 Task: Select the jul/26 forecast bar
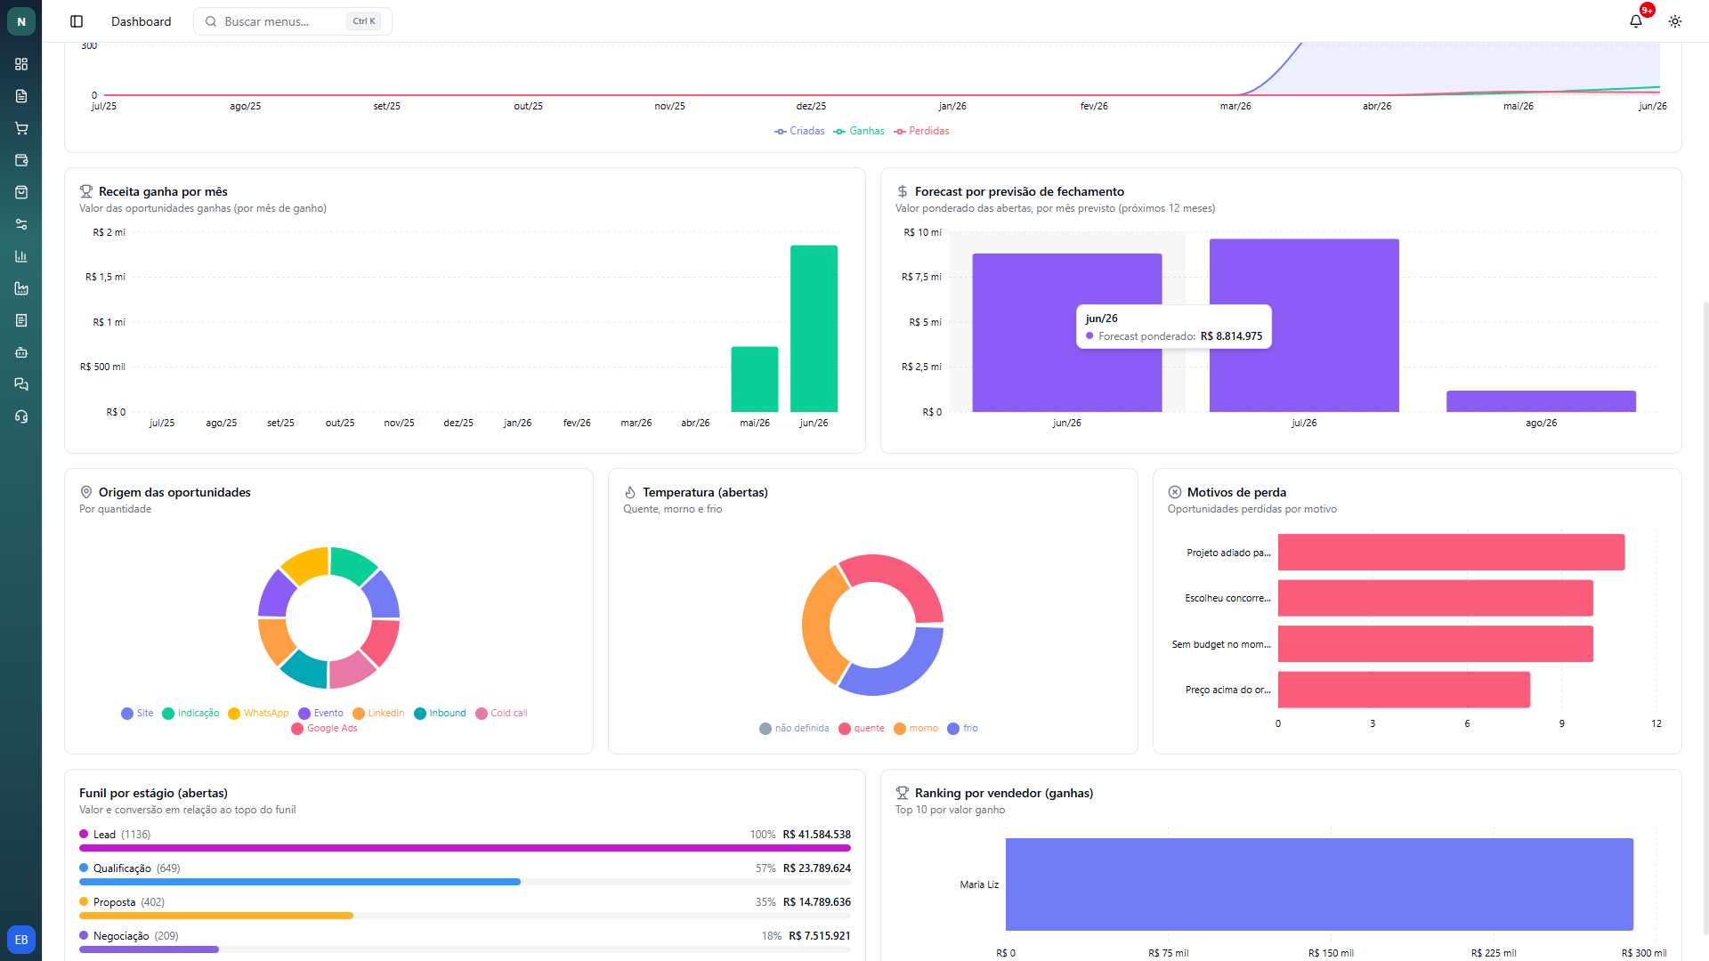pos(1304,326)
